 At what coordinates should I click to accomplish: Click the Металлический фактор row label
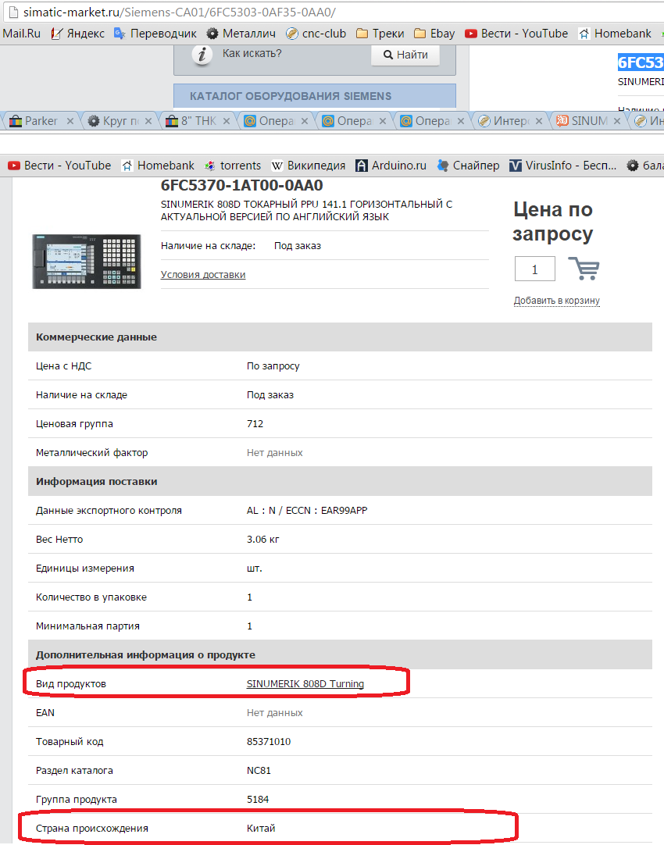tap(91, 453)
